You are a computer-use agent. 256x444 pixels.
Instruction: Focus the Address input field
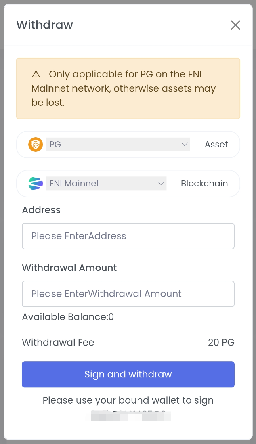tap(128, 236)
